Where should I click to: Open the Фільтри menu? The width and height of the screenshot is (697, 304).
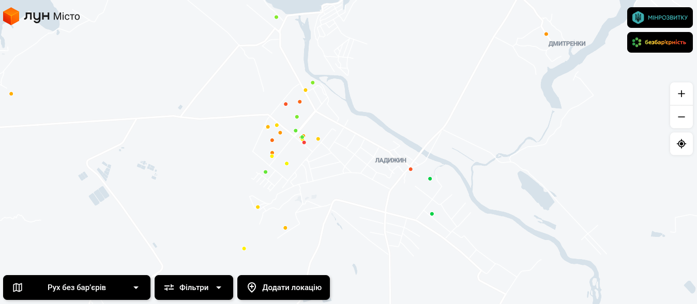pyautogui.click(x=194, y=287)
